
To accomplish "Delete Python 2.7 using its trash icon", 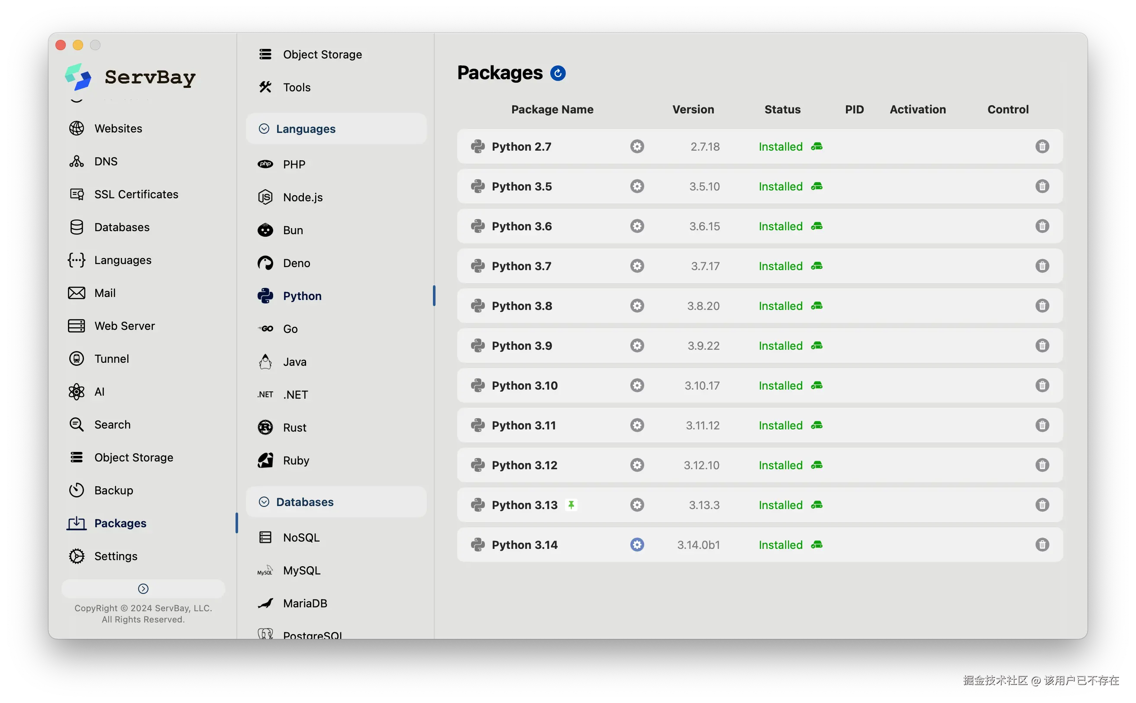I will pyautogui.click(x=1042, y=146).
